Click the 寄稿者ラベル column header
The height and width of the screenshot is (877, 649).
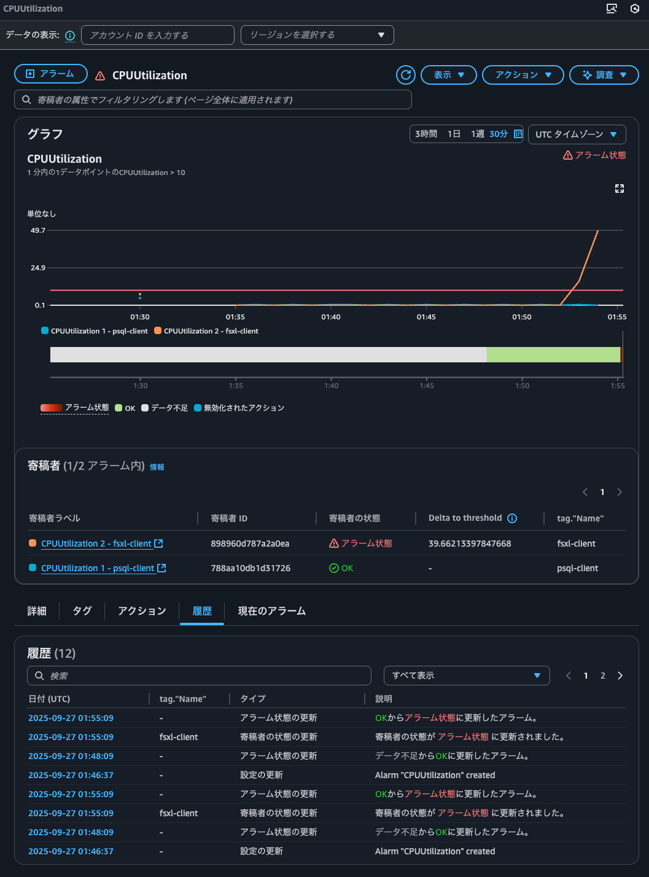[55, 518]
